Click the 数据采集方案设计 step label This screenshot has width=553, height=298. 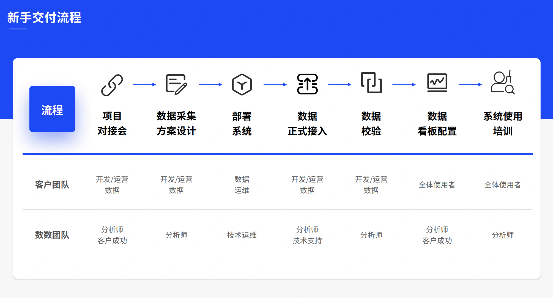[x=176, y=123]
